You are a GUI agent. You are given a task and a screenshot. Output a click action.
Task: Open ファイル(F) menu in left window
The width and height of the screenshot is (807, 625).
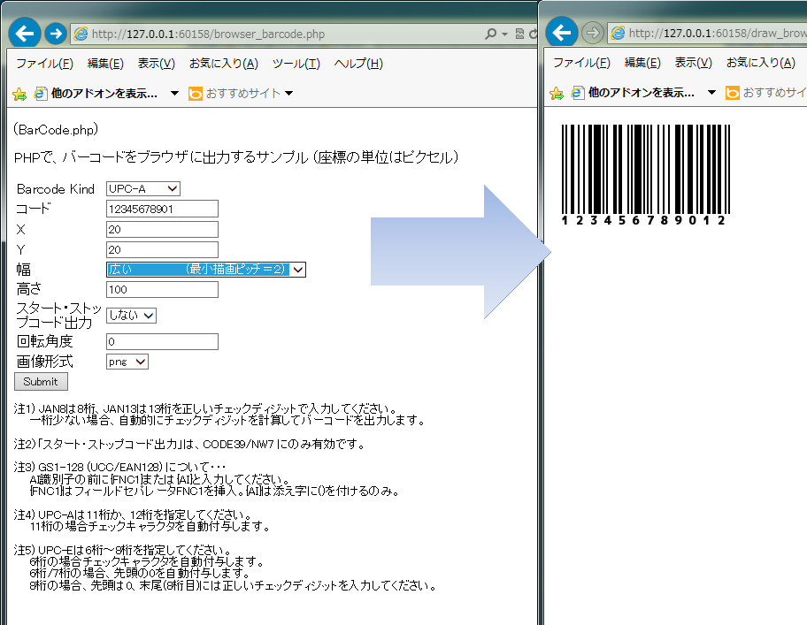[x=45, y=64]
